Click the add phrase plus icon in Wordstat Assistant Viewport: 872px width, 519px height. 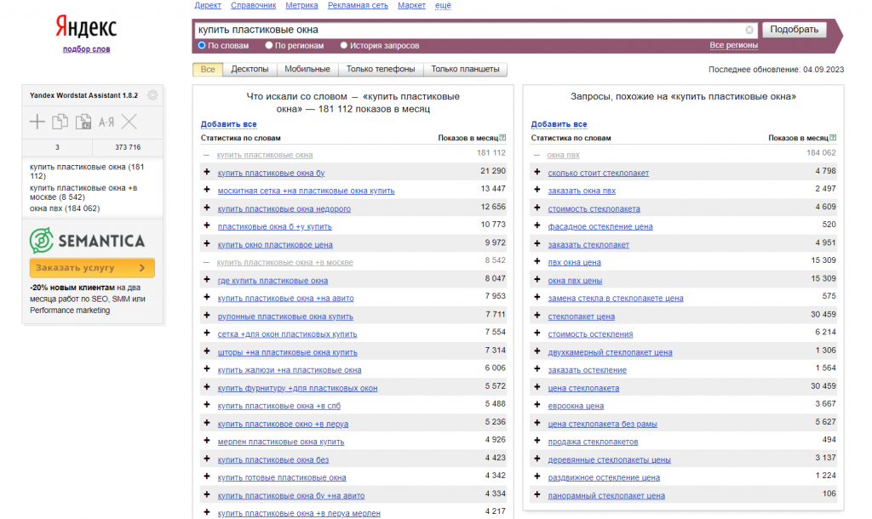point(37,122)
